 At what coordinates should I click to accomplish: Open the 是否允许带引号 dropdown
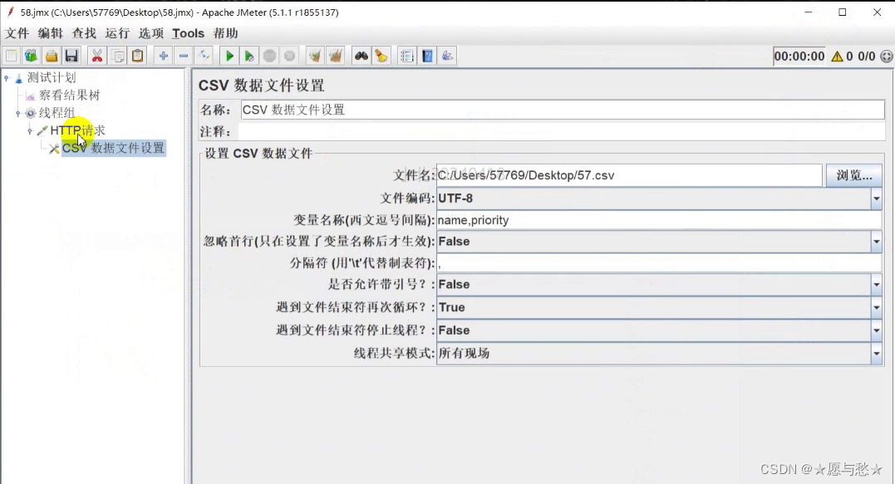pos(876,285)
